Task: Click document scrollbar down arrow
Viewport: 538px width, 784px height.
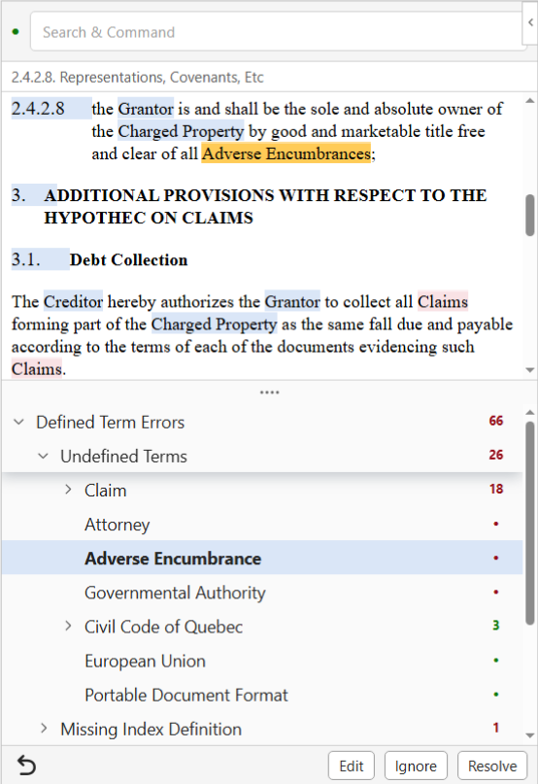Action: tap(530, 370)
